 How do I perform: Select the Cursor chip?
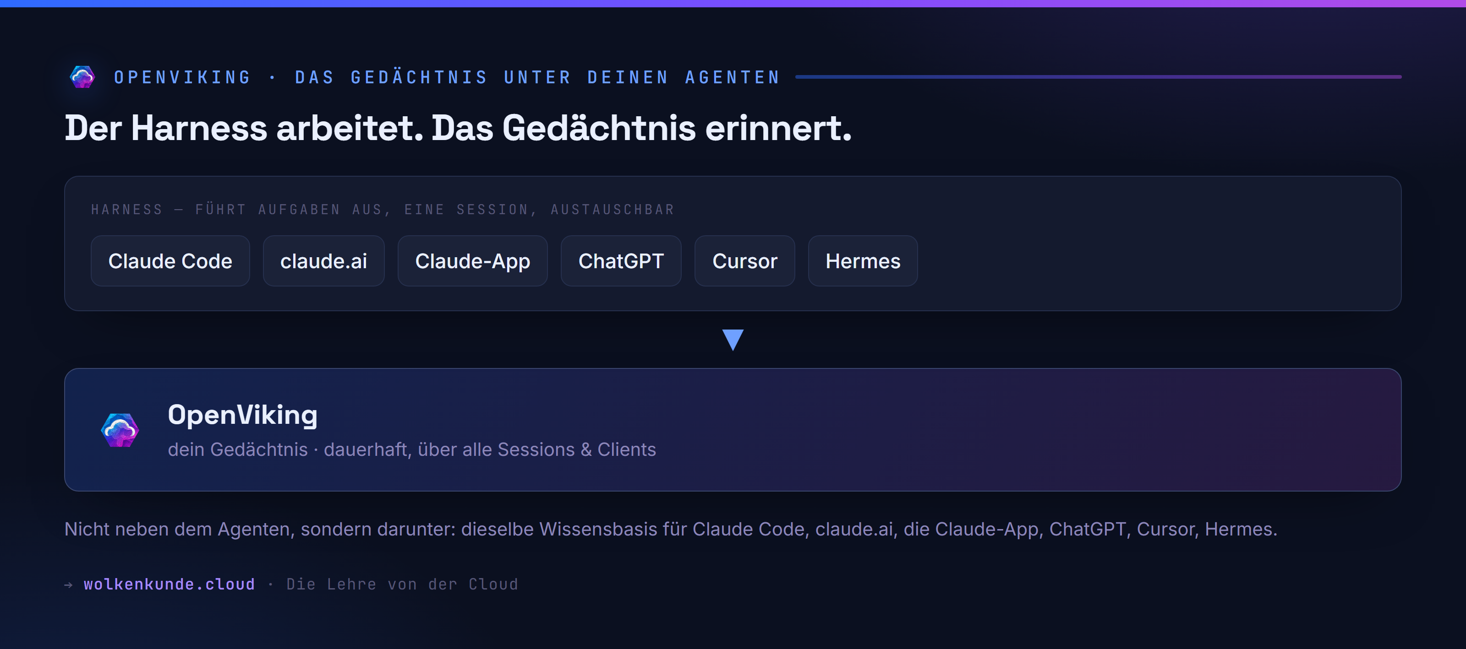pyautogui.click(x=744, y=261)
